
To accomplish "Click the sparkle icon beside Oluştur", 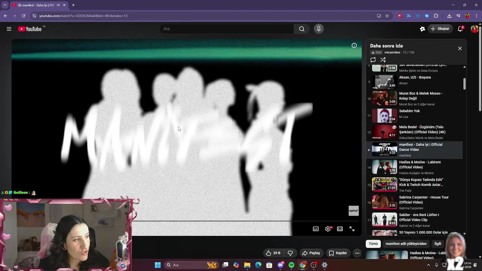I will pyautogui.click(x=423, y=29).
